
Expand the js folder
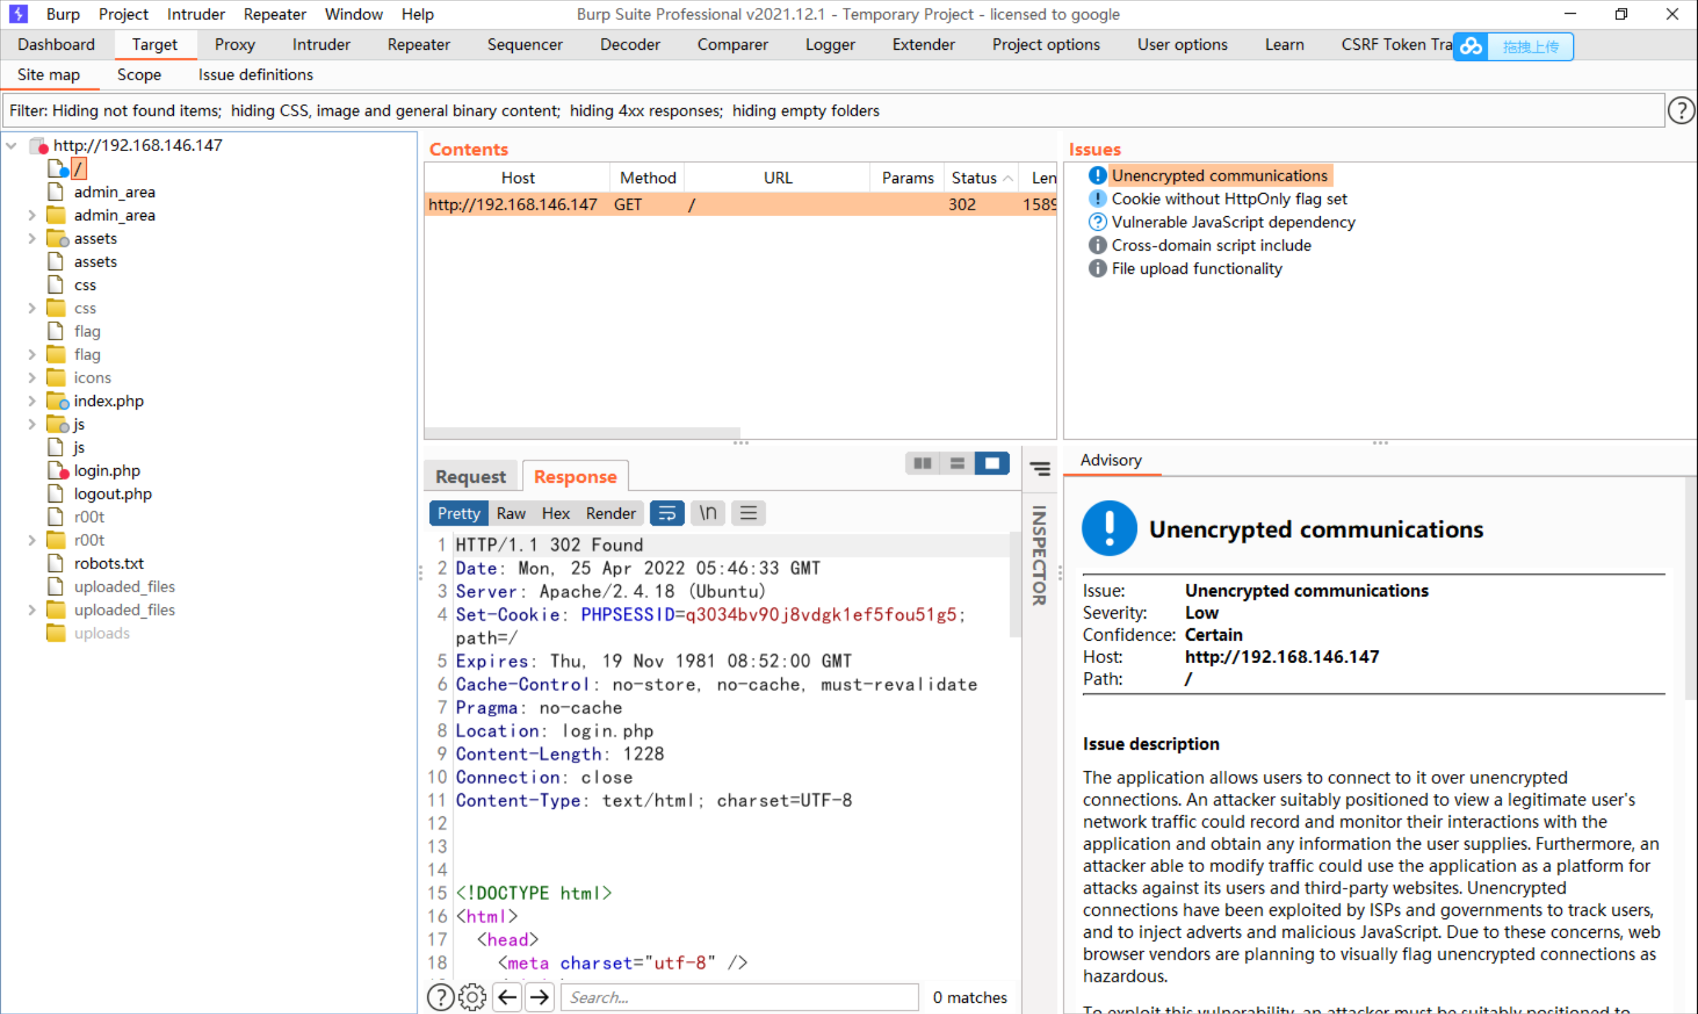coord(31,424)
